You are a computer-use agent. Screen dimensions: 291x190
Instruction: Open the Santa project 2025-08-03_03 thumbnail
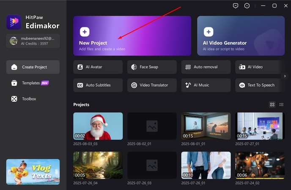coord(98,126)
